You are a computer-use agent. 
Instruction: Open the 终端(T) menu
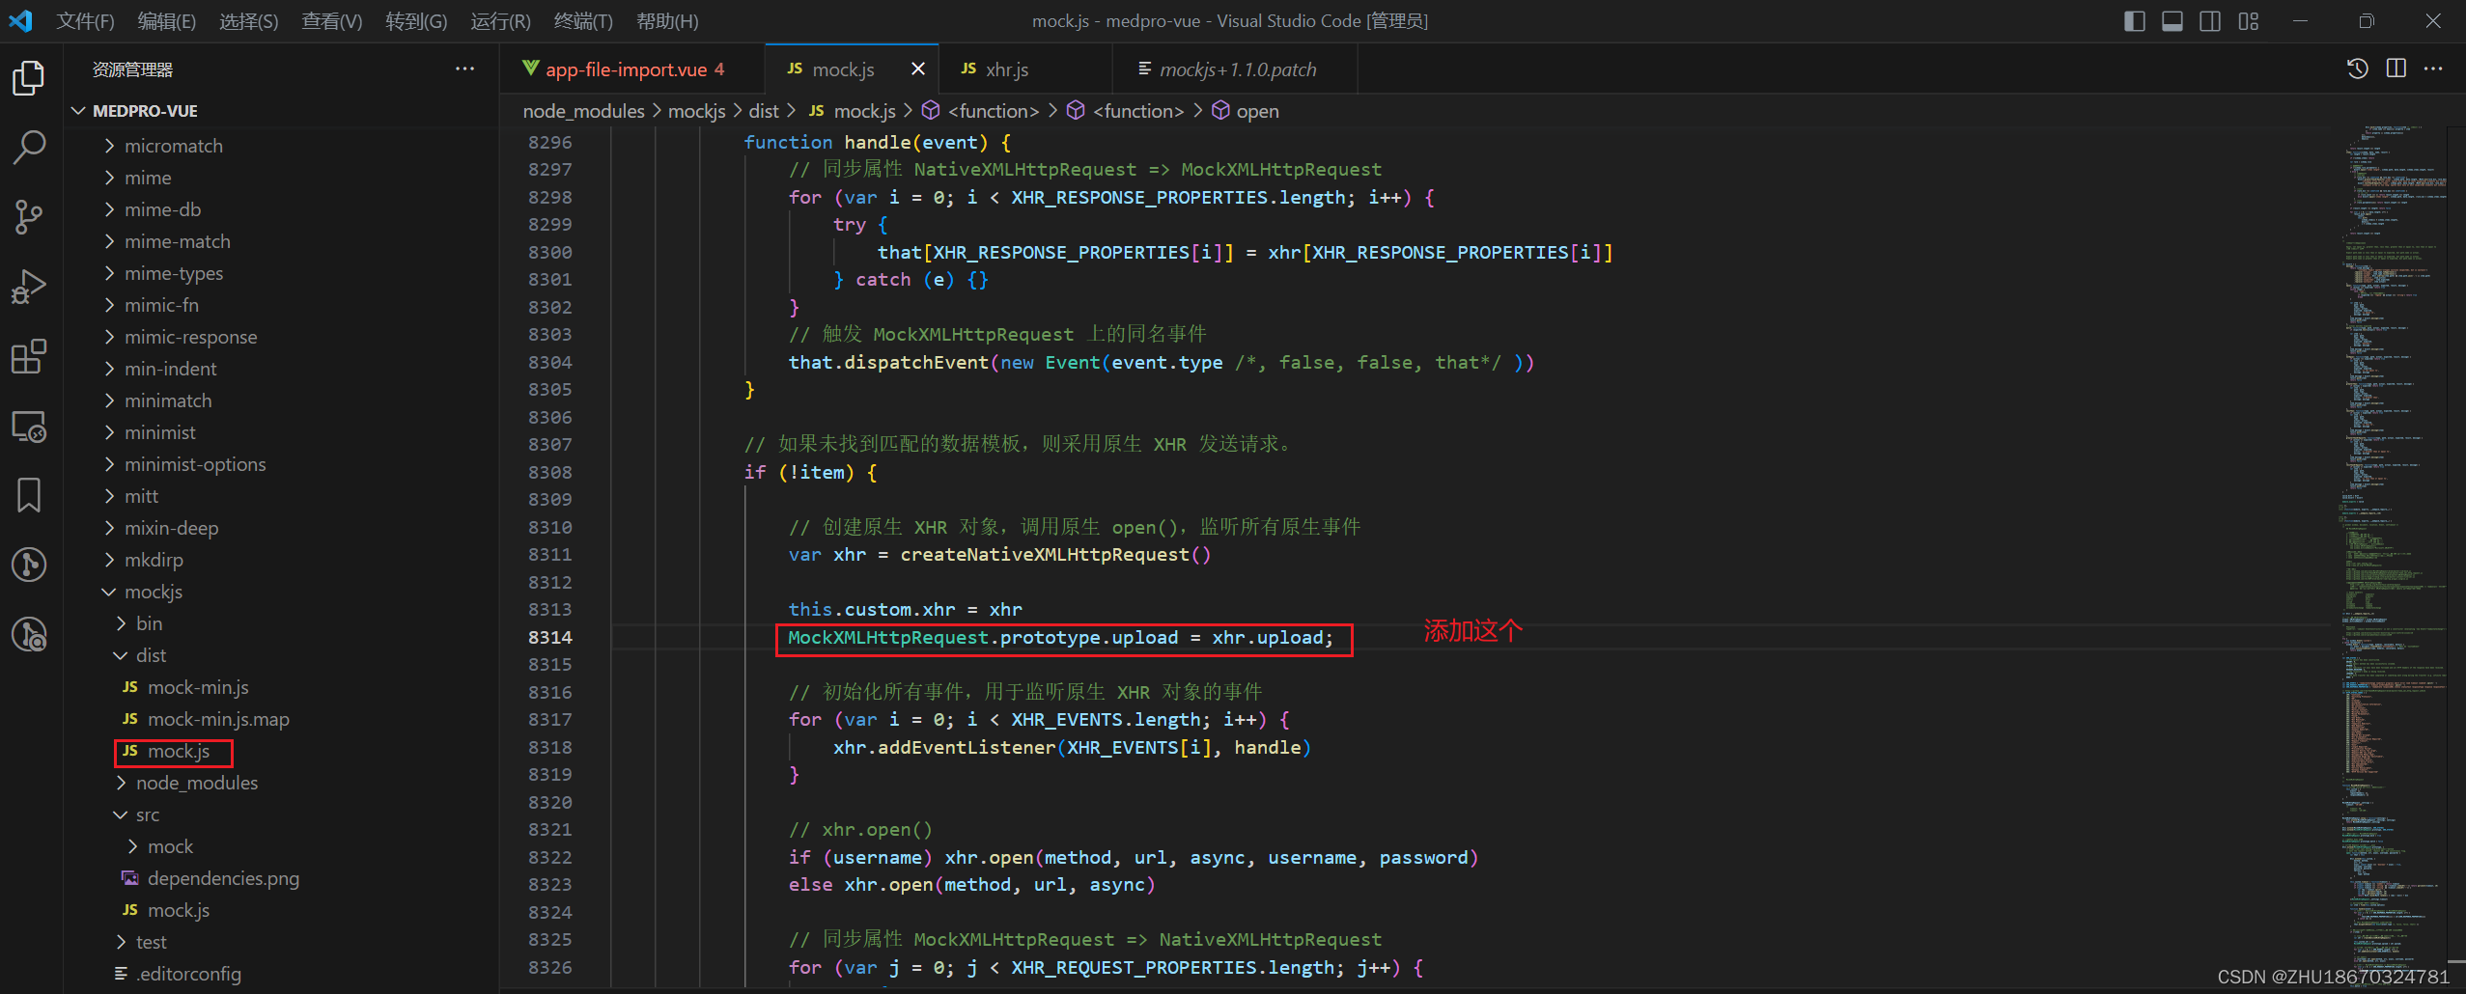[583, 21]
